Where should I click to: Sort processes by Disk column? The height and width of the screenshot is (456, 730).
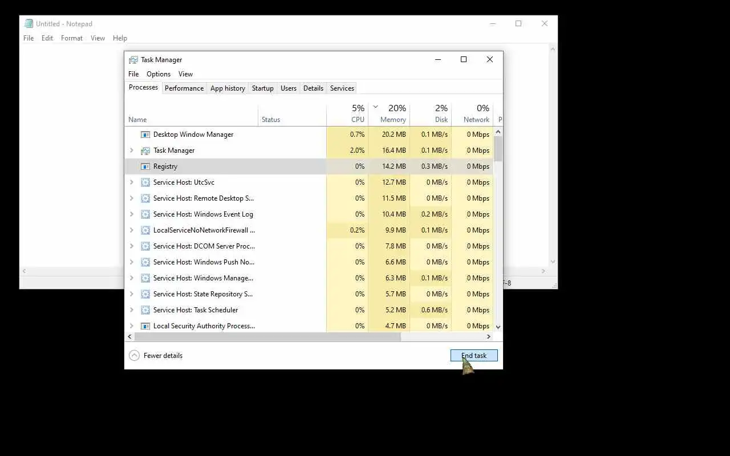click(x=431, y=115)
